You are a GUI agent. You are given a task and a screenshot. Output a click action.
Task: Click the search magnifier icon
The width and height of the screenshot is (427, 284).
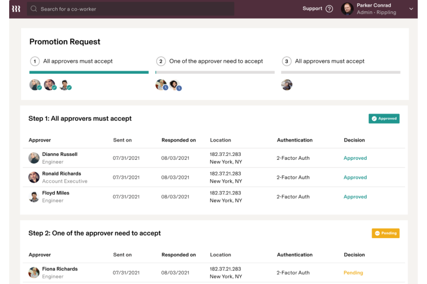point(34,9)
